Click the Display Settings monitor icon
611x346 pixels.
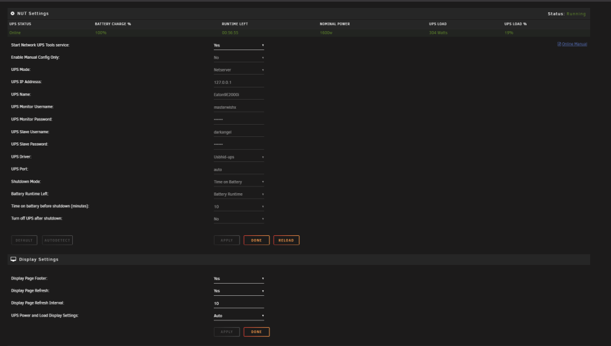[x=13, y=259]
